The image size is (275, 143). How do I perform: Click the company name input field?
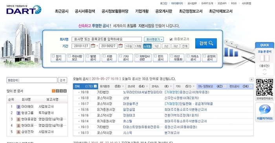click(x=106, y=39)
